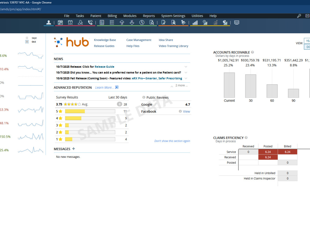This screenshot has width=310, height=233.
Task: Expand the 10/7/2025 Release news item chevron
Action: click(186, 67)
